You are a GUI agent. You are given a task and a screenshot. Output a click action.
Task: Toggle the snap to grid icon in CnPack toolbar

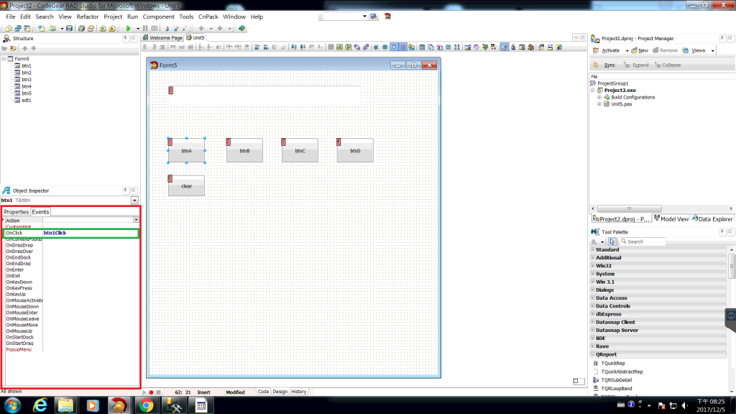tap(402, 47)
